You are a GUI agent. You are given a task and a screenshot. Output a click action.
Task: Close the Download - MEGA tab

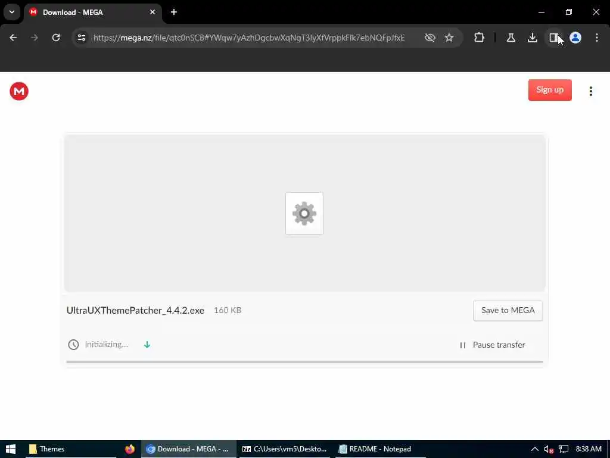[x=152, y=12]
